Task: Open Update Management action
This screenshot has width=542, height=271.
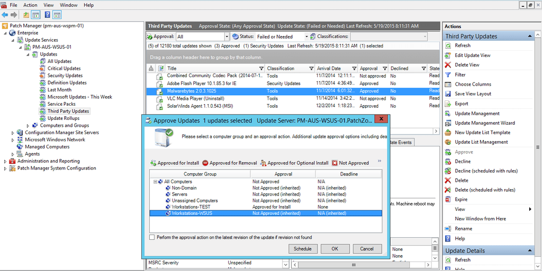Action: coord(477,114)
